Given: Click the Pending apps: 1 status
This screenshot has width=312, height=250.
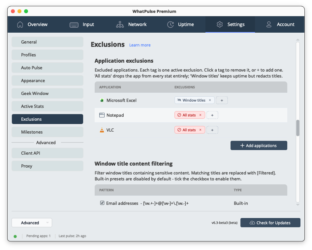Looking at the screenshot, I should tap(38, 236).
